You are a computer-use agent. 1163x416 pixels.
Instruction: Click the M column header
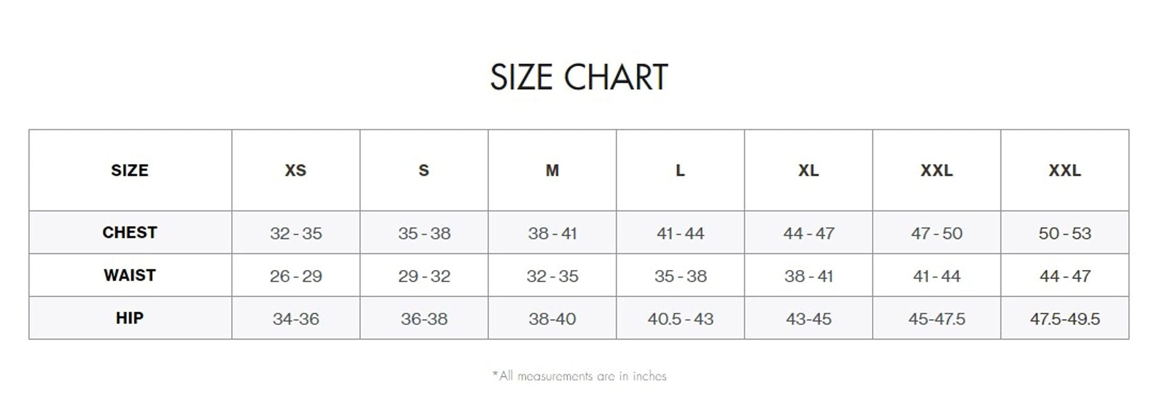(x=552, y=170)
